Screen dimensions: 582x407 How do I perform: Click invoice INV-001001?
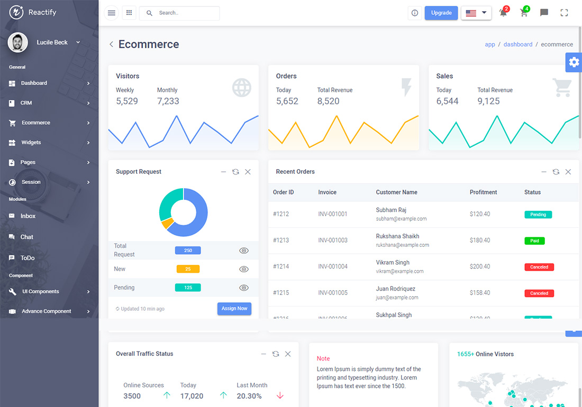point(333,214)
